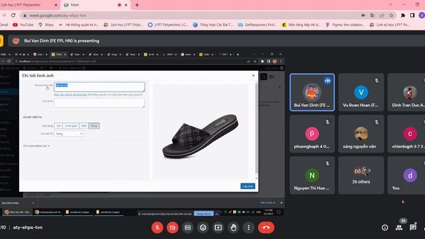The height and width of the screenshot is (239, 425).
Task: Select the Phải (right) alignment option
Action: pos(84,125)
